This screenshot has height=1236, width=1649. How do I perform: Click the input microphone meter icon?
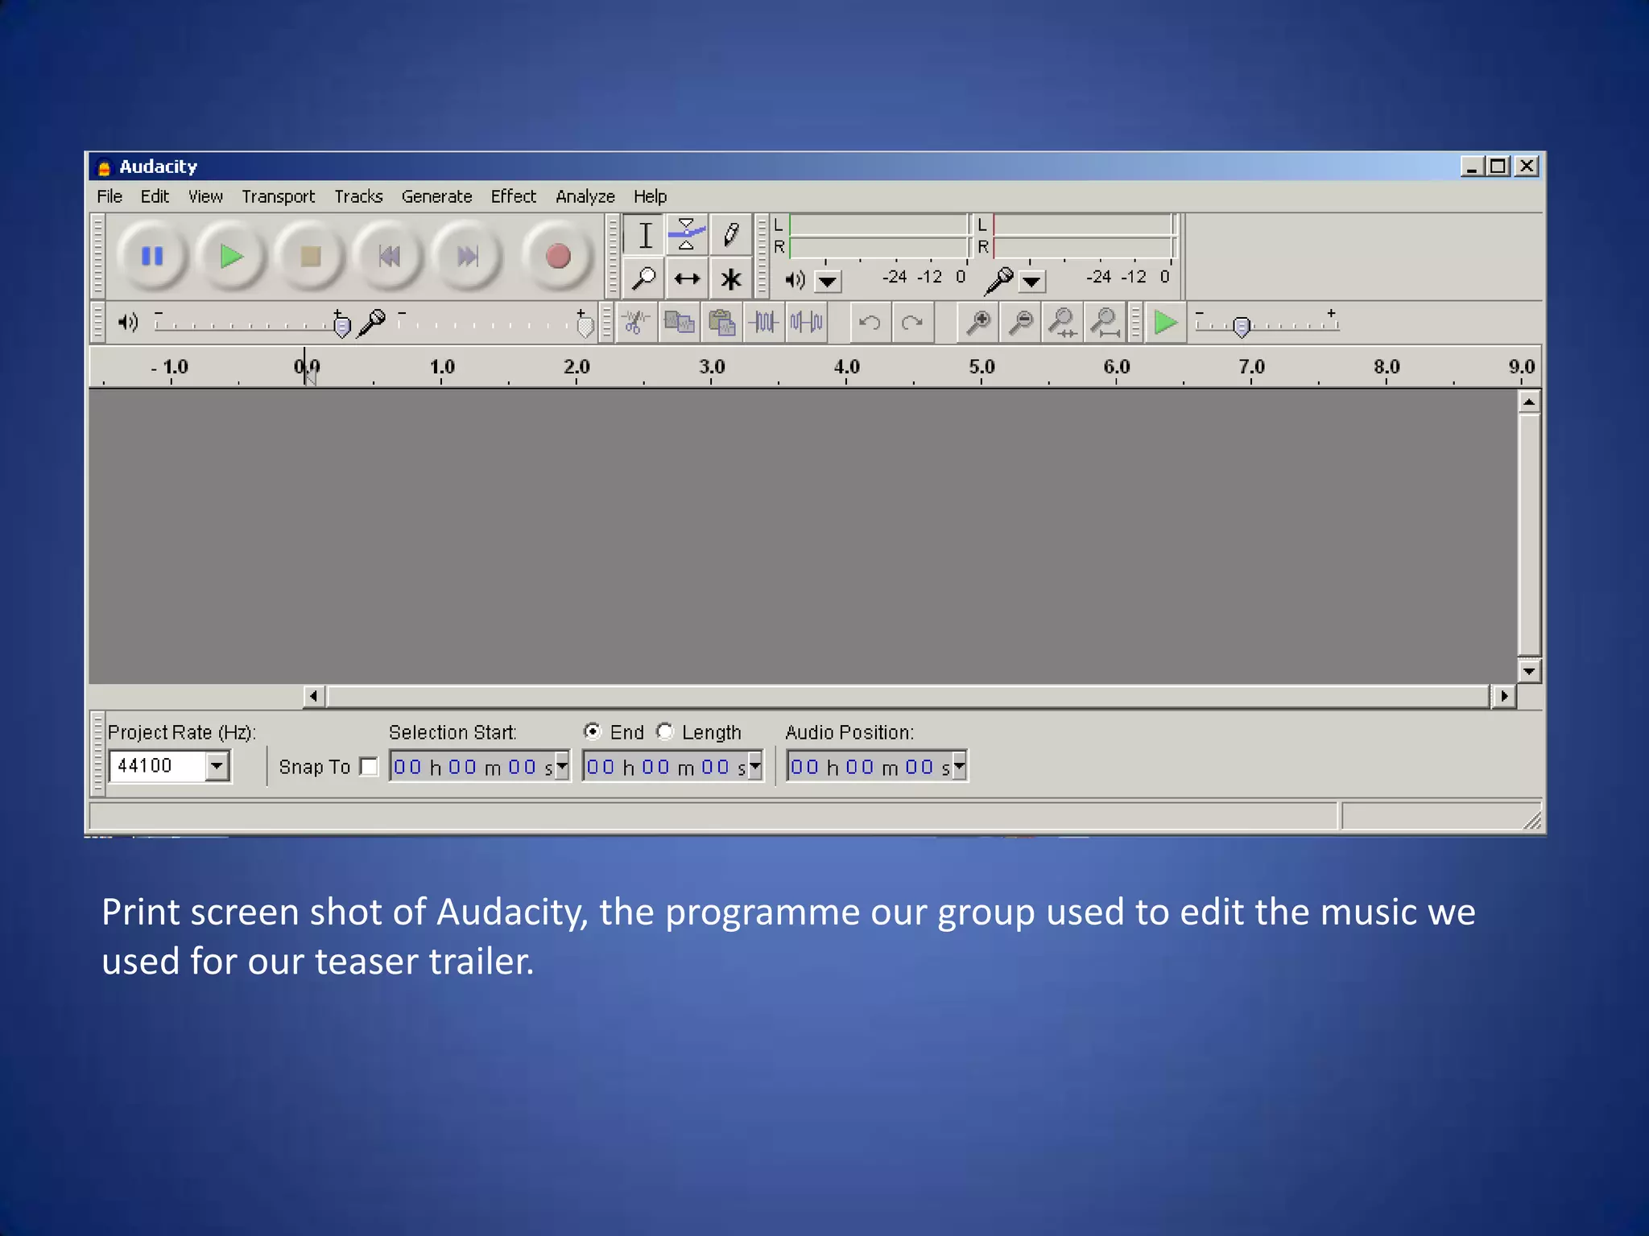point(999,279)
